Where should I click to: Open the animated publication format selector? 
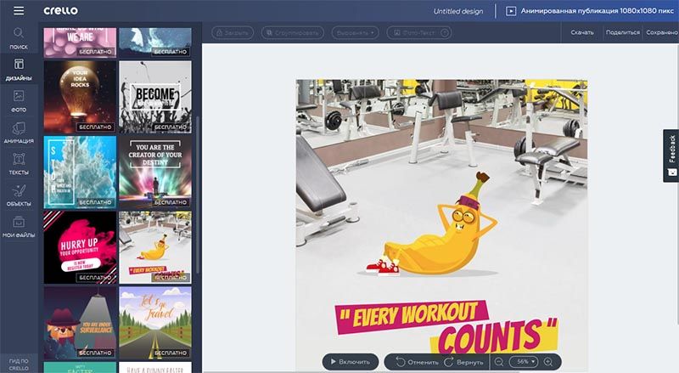[590, 11]
